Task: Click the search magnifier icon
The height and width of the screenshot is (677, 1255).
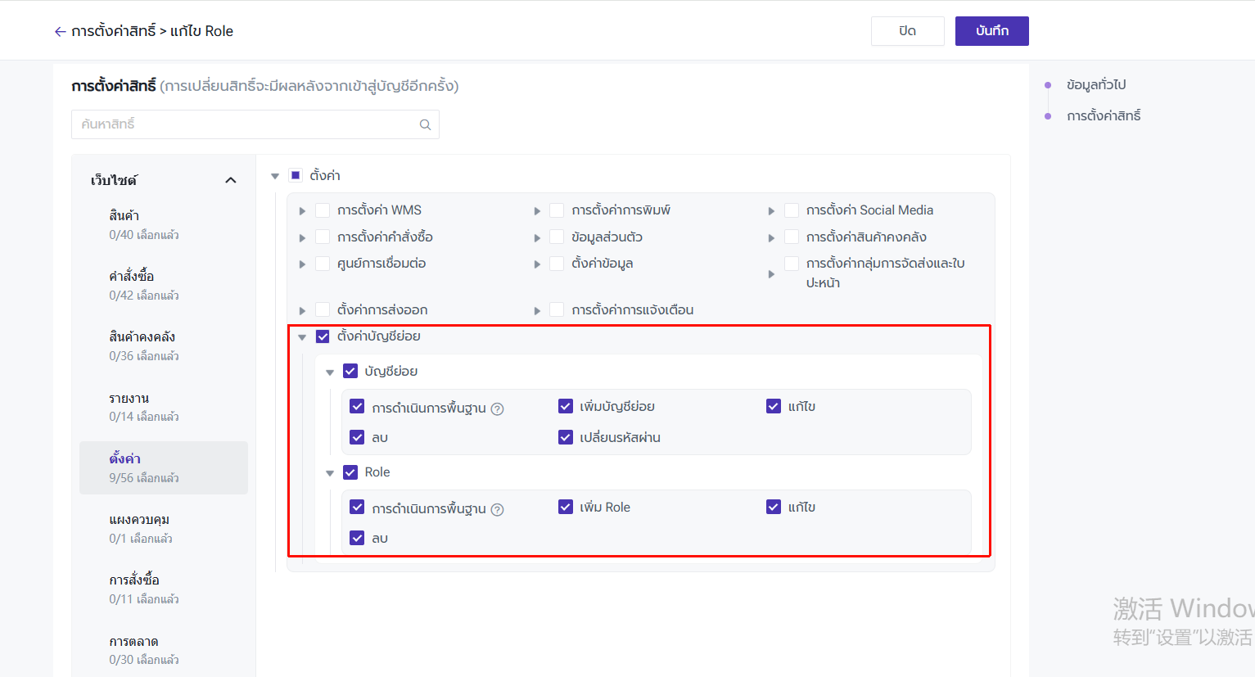Action: [x=425, y=124]
